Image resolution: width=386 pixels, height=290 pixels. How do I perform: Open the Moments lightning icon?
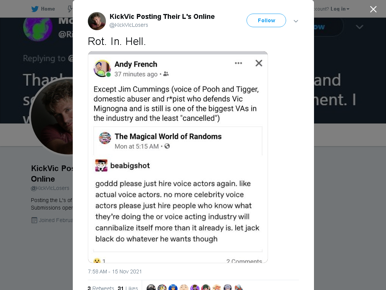click(x=70, y=9)
